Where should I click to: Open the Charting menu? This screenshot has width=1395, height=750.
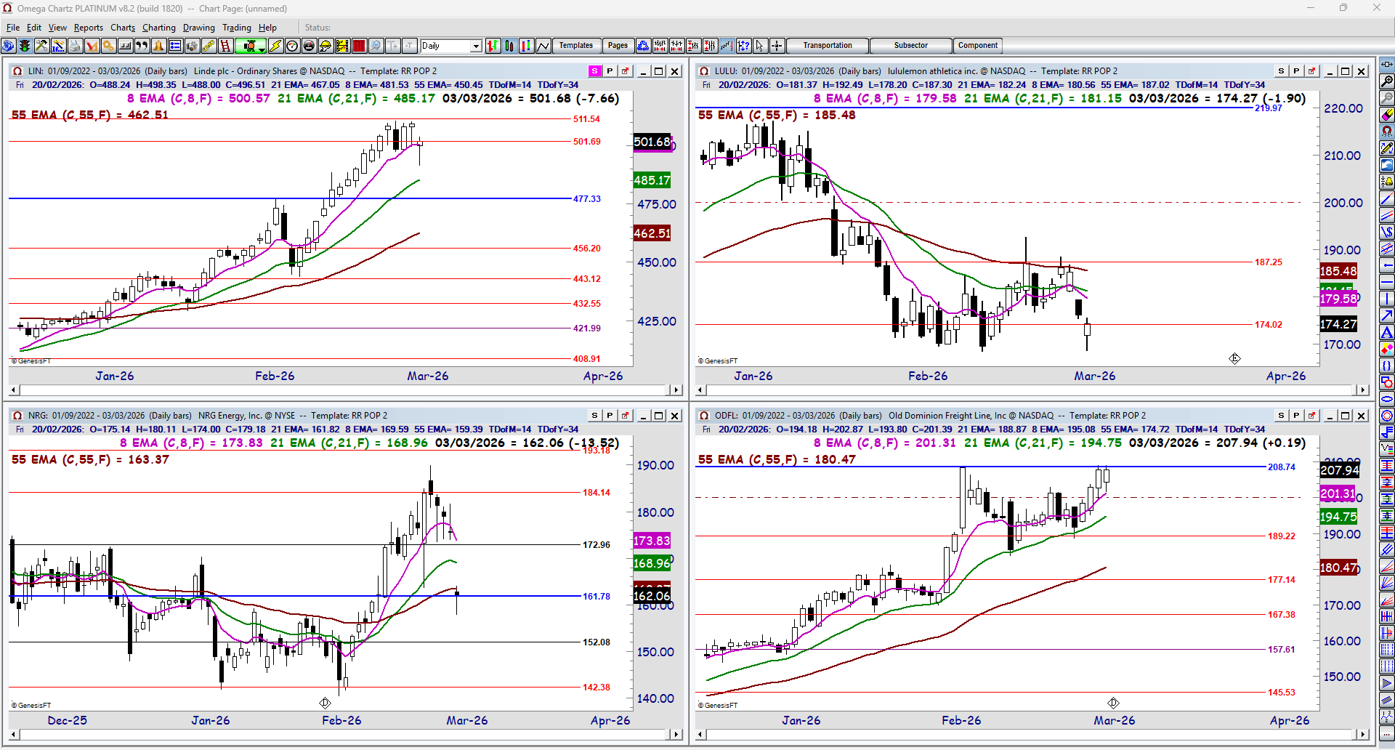[x=159, y=28]
